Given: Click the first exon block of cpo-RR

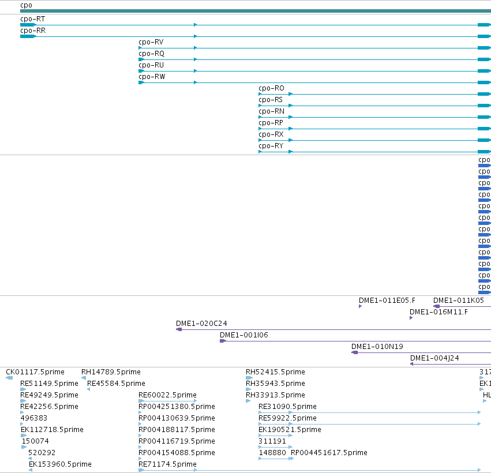Looking at the screenshot, I should click(28, 36).
